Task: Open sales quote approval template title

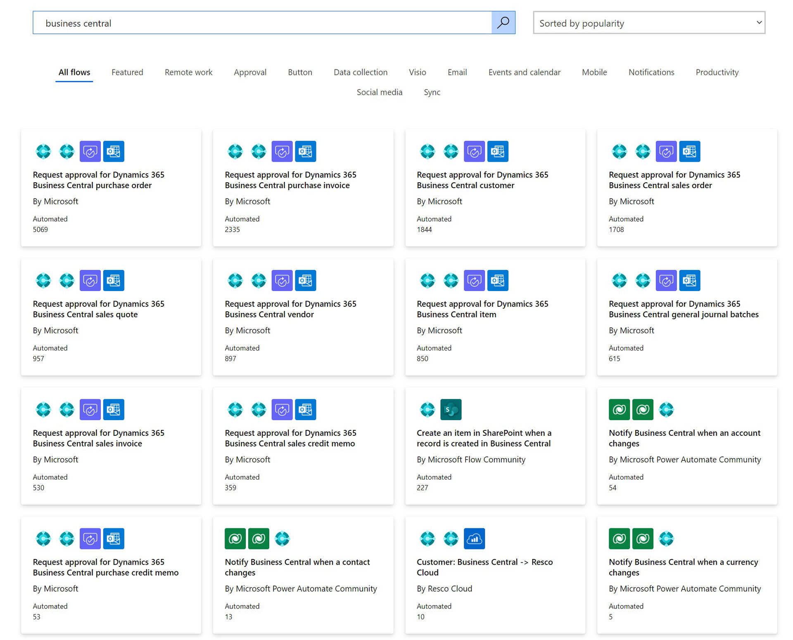Action: 98,309
